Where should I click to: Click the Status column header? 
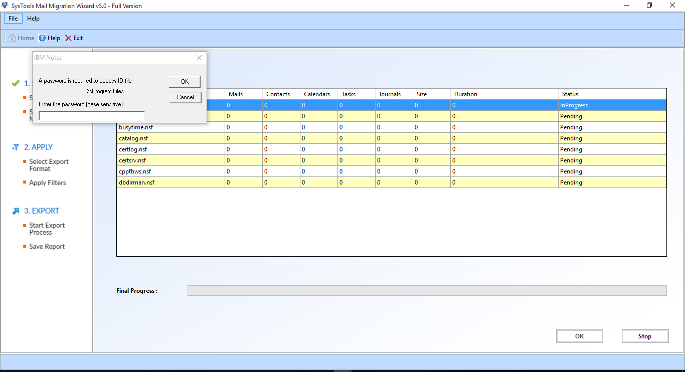(612, 94)
